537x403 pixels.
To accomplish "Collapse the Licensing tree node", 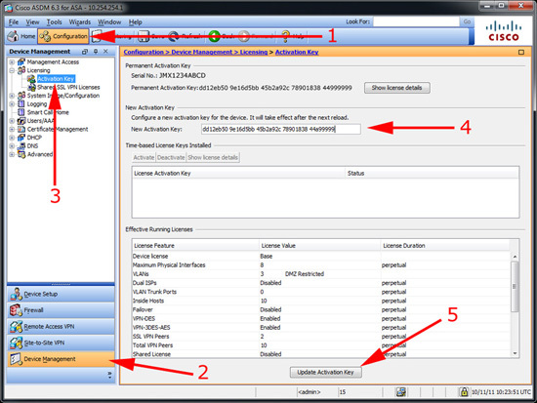I will click(x=12, y=70).
